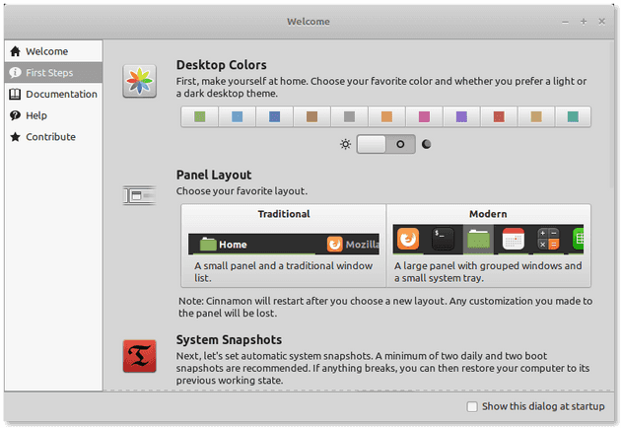621x428 pixels.
Task: Click the calculator icon in Modern preview
Action: point(548,239)
